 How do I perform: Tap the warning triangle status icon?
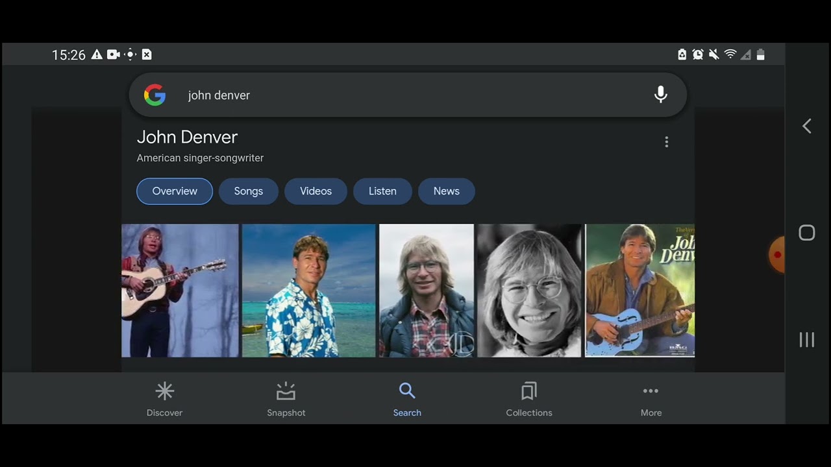[x=97, y=54]
